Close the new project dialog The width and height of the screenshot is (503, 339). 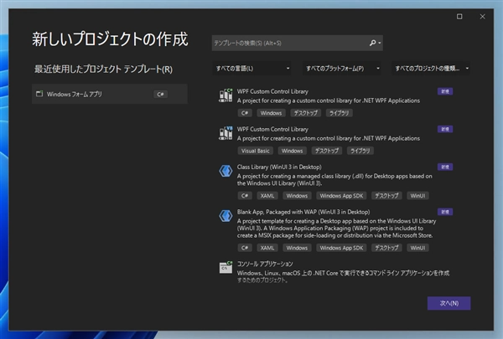(483, 17)
